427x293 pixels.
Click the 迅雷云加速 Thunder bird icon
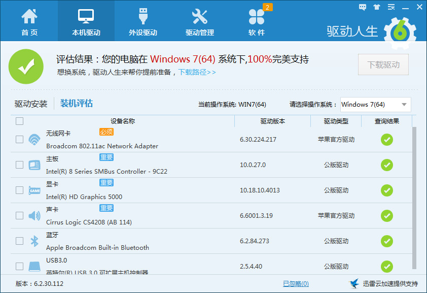click(x=353, y=284)
